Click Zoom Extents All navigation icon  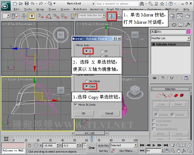(x=189, y=145)
